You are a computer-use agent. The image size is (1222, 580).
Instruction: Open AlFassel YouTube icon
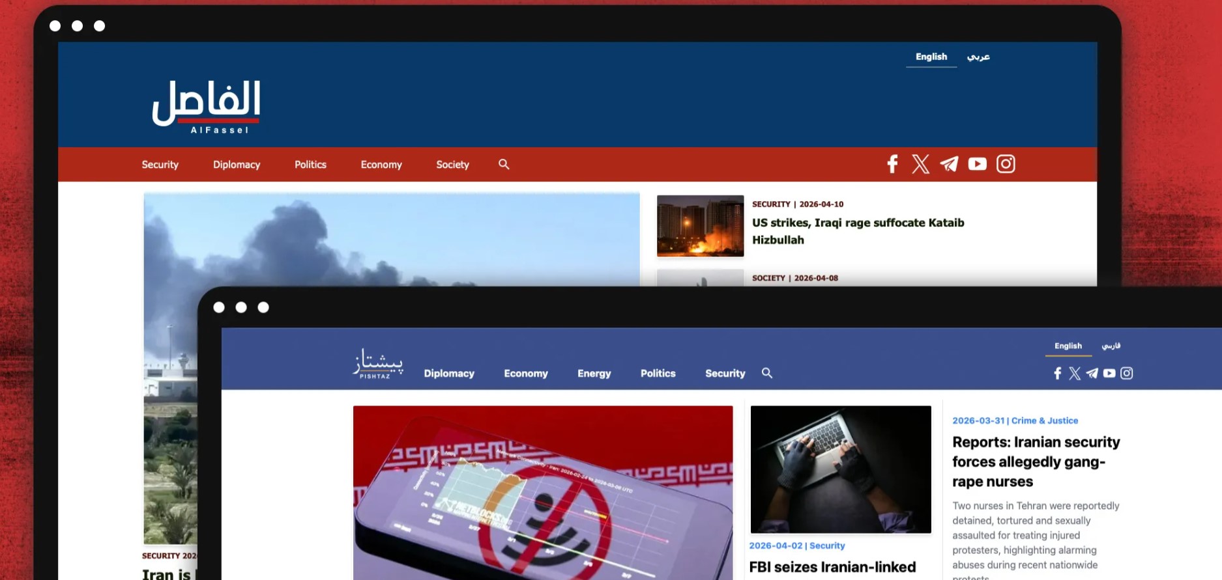click(x=977, y=164)
